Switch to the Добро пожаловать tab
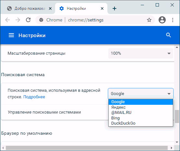This screenshot has height=151, width=180. pos(28,8)
